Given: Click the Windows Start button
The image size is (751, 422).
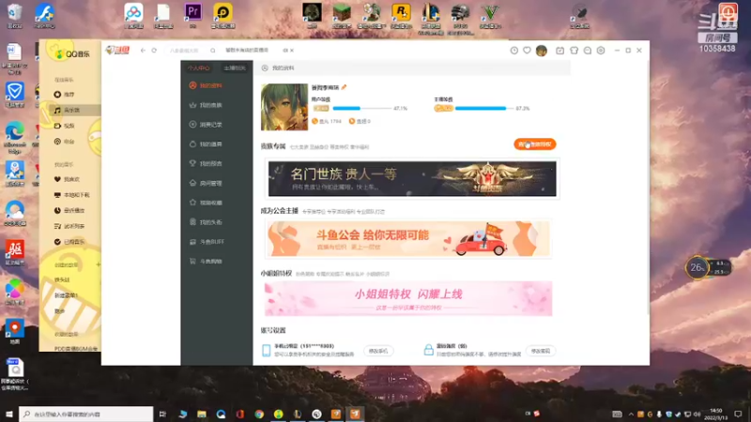Looking at the screenshot, I should pyautogui.click(x=9, y=414).
